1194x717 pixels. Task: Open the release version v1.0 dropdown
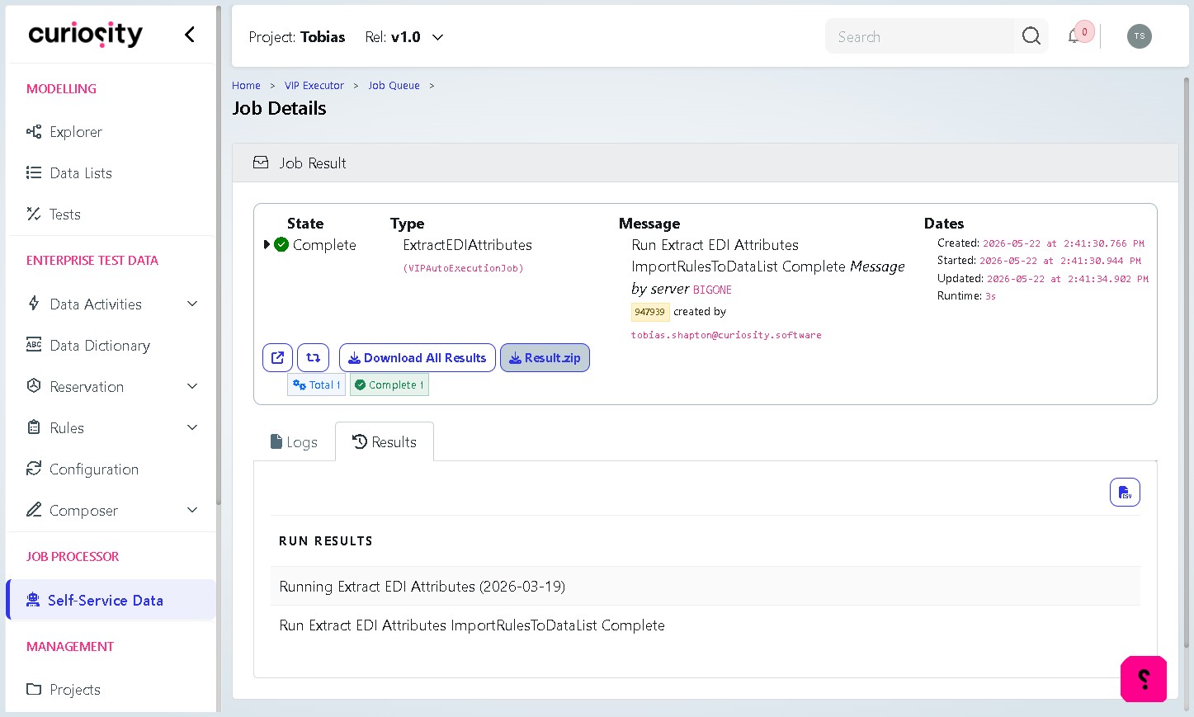tap(404, 37)
